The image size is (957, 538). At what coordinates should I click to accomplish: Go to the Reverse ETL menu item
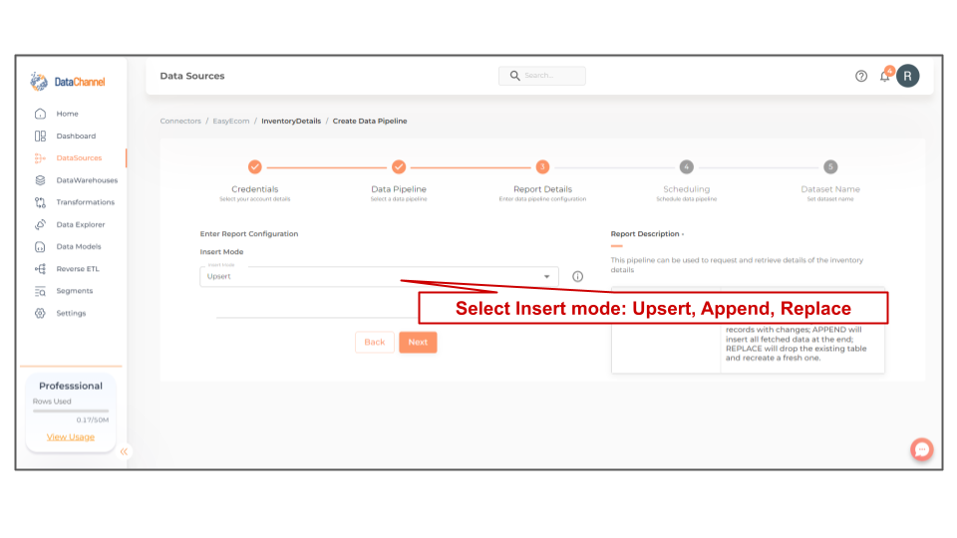(77, 268)
